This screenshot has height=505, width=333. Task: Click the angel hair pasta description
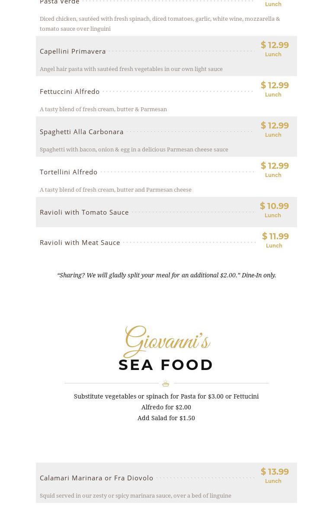(x=131, y=69)
